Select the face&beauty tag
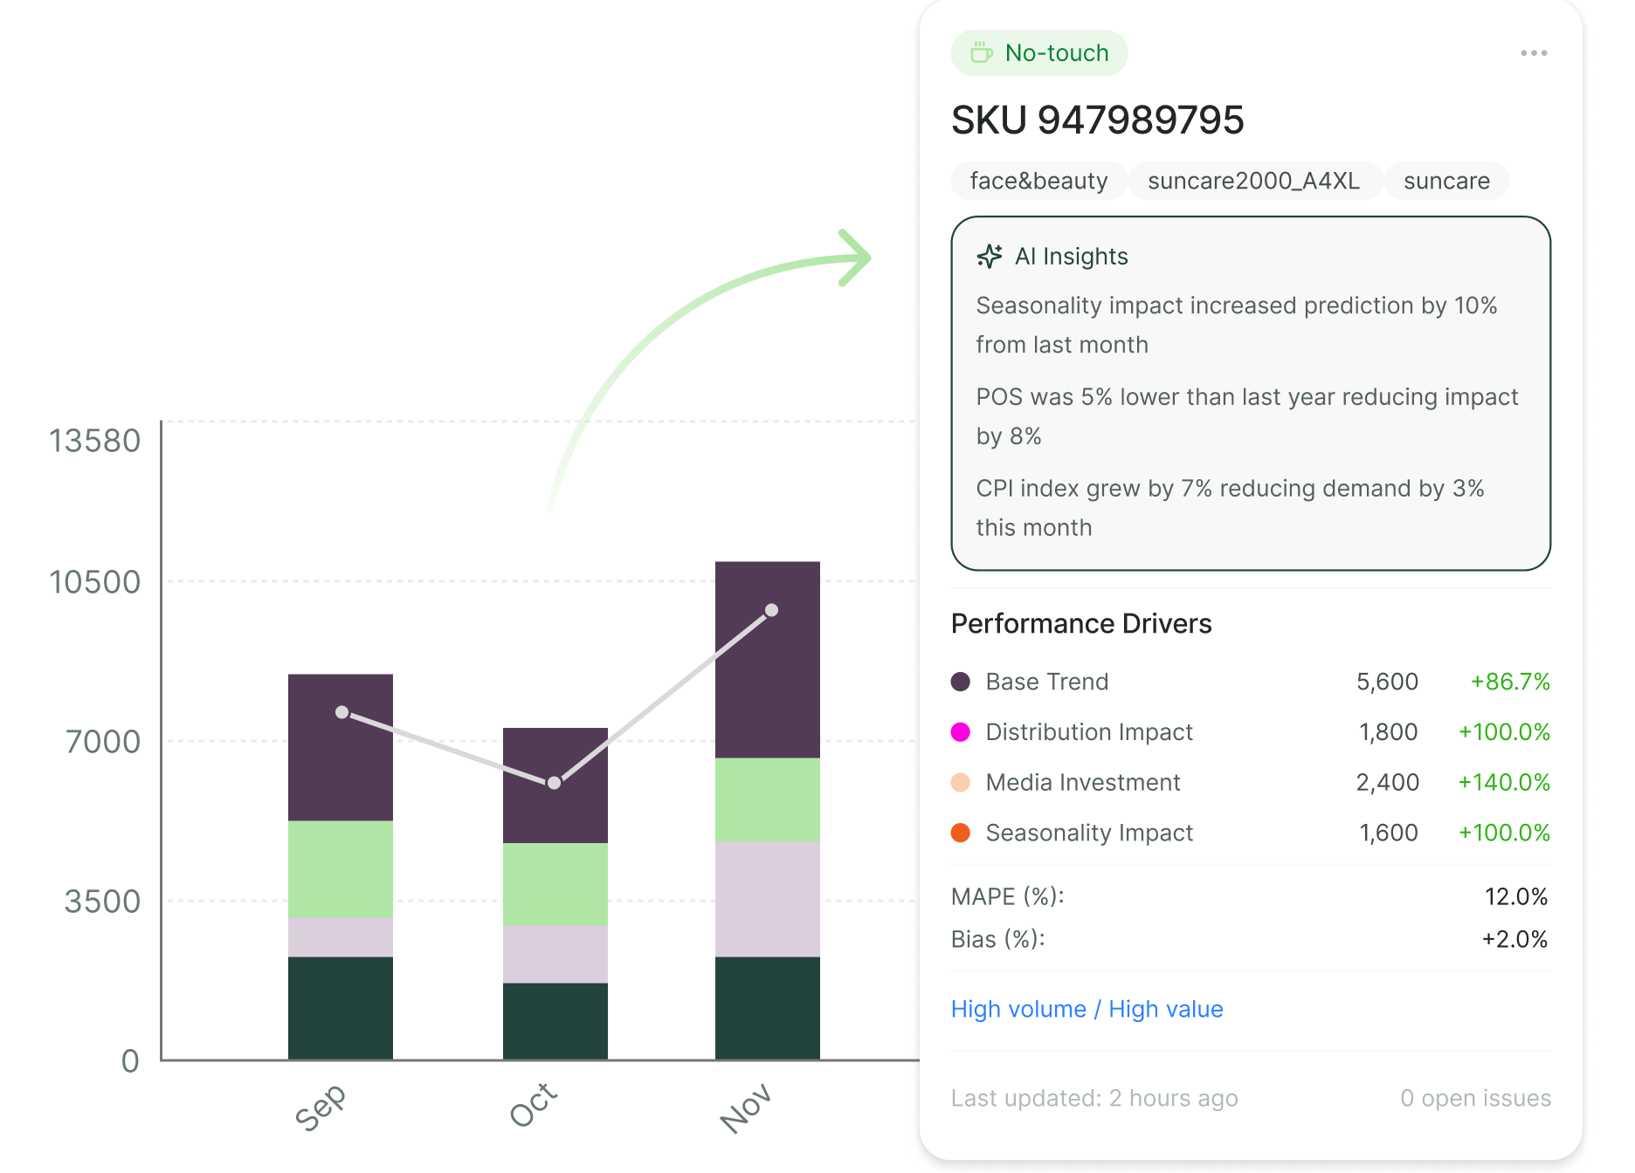This screenshot has width=1635, height=1173. [x=1038, y=181]
